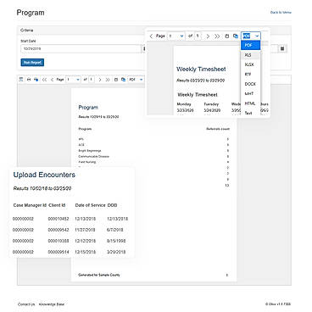Viewport: 312px width, 312px height.
Task: Click Generated for Sample County footer text
Action: tap(99, 275)
